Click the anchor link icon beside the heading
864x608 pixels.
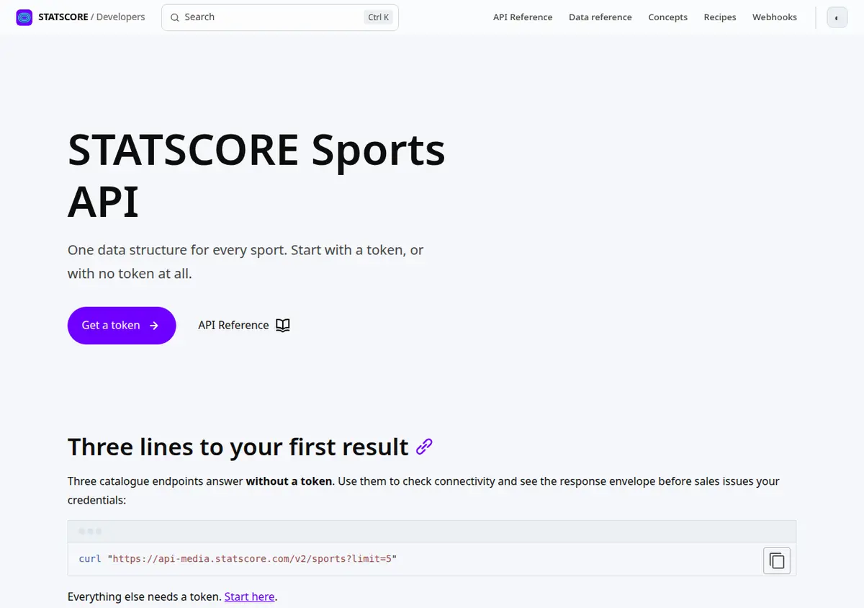425,447
